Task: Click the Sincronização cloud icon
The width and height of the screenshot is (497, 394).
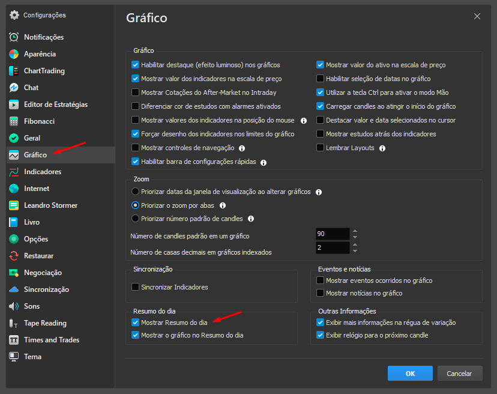Action: [x=14, y=289]
